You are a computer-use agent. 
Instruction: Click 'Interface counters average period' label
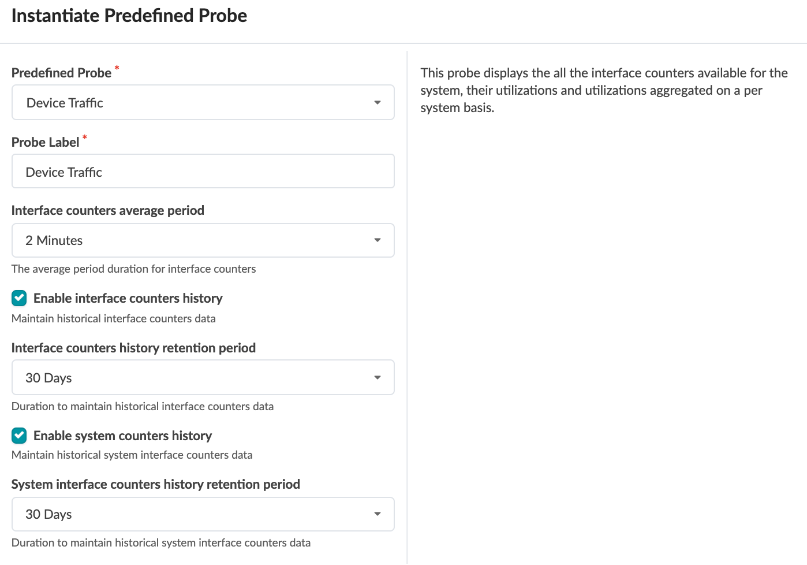(x=107, y=210)
